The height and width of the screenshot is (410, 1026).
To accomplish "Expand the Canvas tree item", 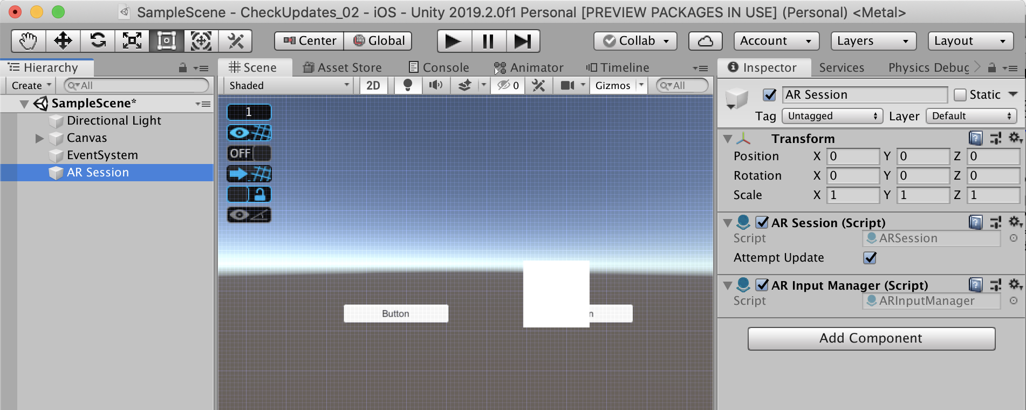I will (39, 138).
